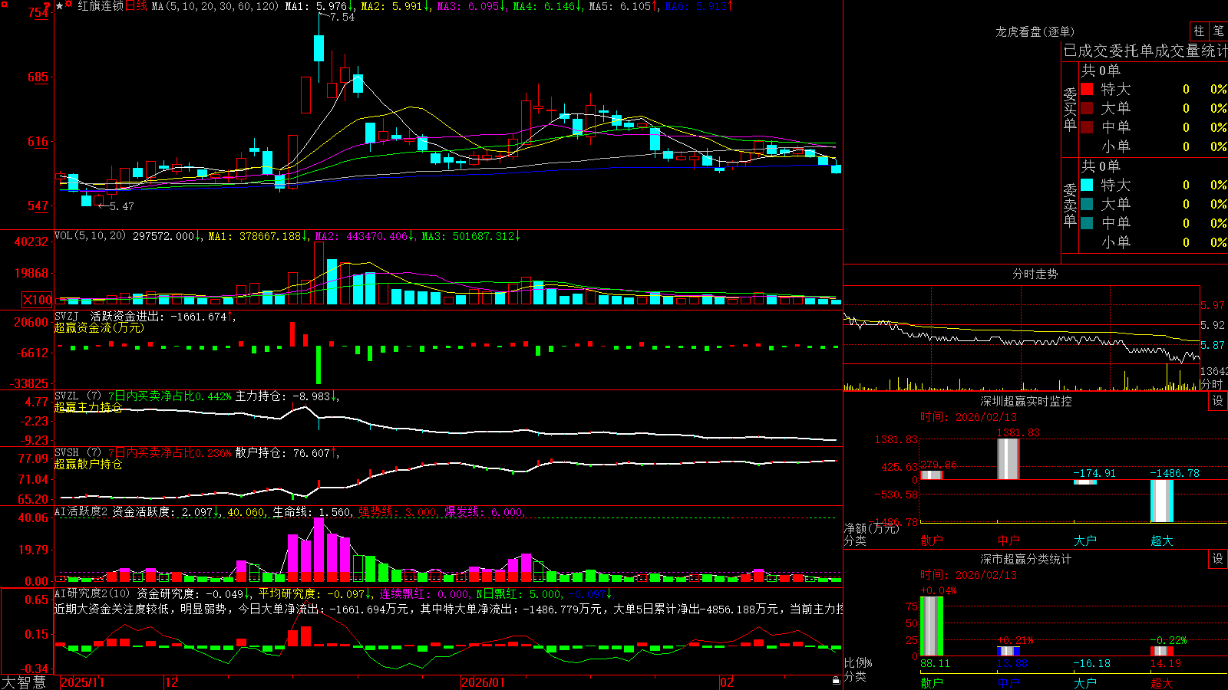Click the 活跃资金进出 -1661.674 readout
The image size is (1228, 690).
pyautogui.click(x=159, y=317)
